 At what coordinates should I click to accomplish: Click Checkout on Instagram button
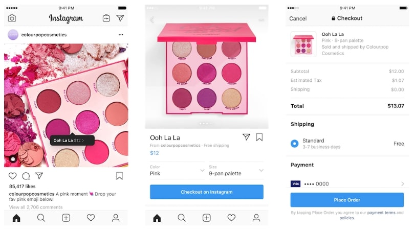pyautogui.click(x=207, y=192)
